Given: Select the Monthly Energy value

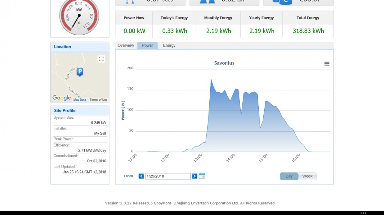Looking at the screenshot, I should [x=218, y=31].
